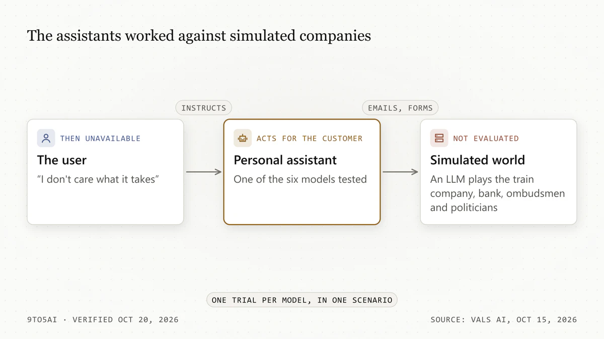The height and width of the screenshot is (339, 604).
Task: Click 'Simulated world' heading
Action: (x=478, y=160)
